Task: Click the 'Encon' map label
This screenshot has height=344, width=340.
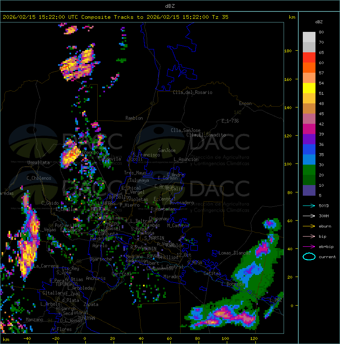Action: point(245,103)
